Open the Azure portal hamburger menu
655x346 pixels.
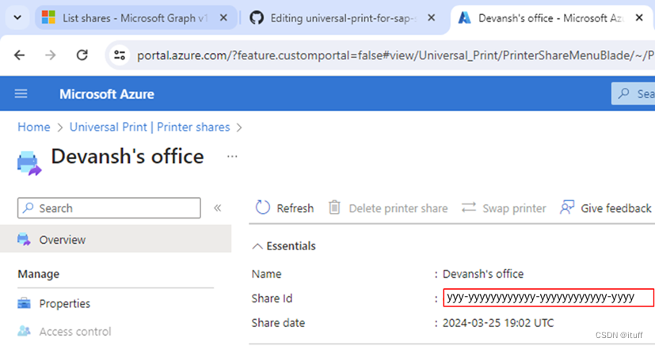tap(21, 94)
